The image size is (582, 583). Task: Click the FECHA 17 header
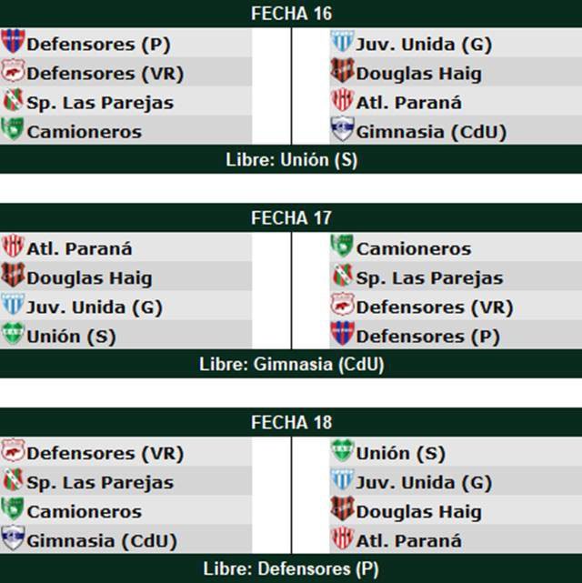(x=291, y=218)
